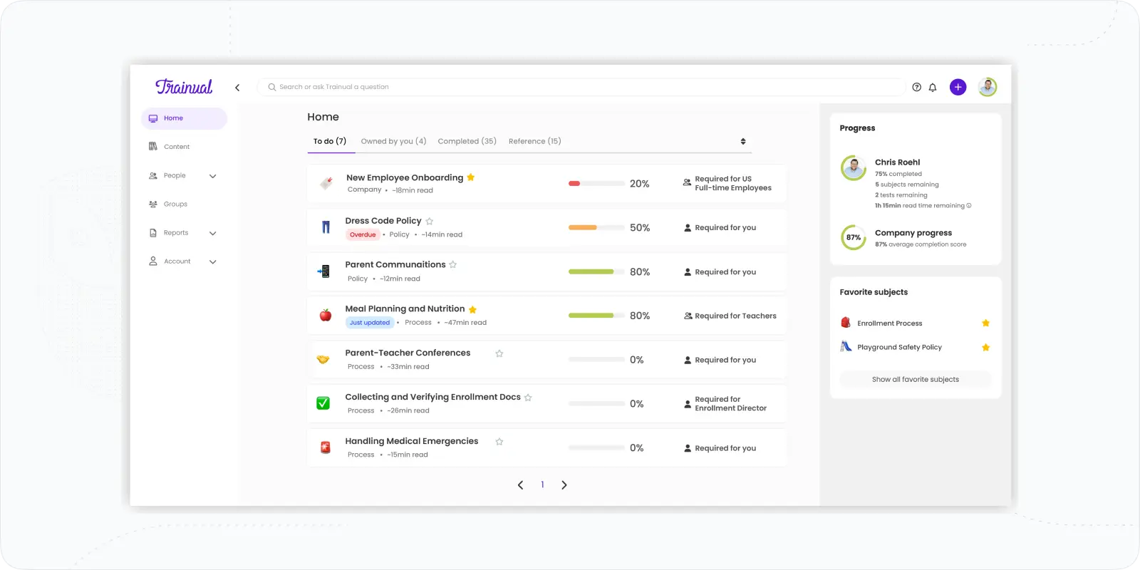Favorite Collecting and Verifying Enrollment Docs star

pos(528,398)
